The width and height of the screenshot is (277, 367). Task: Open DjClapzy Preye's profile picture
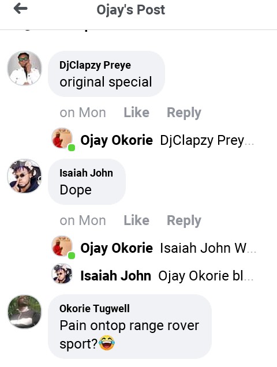[x=25, y=68]
